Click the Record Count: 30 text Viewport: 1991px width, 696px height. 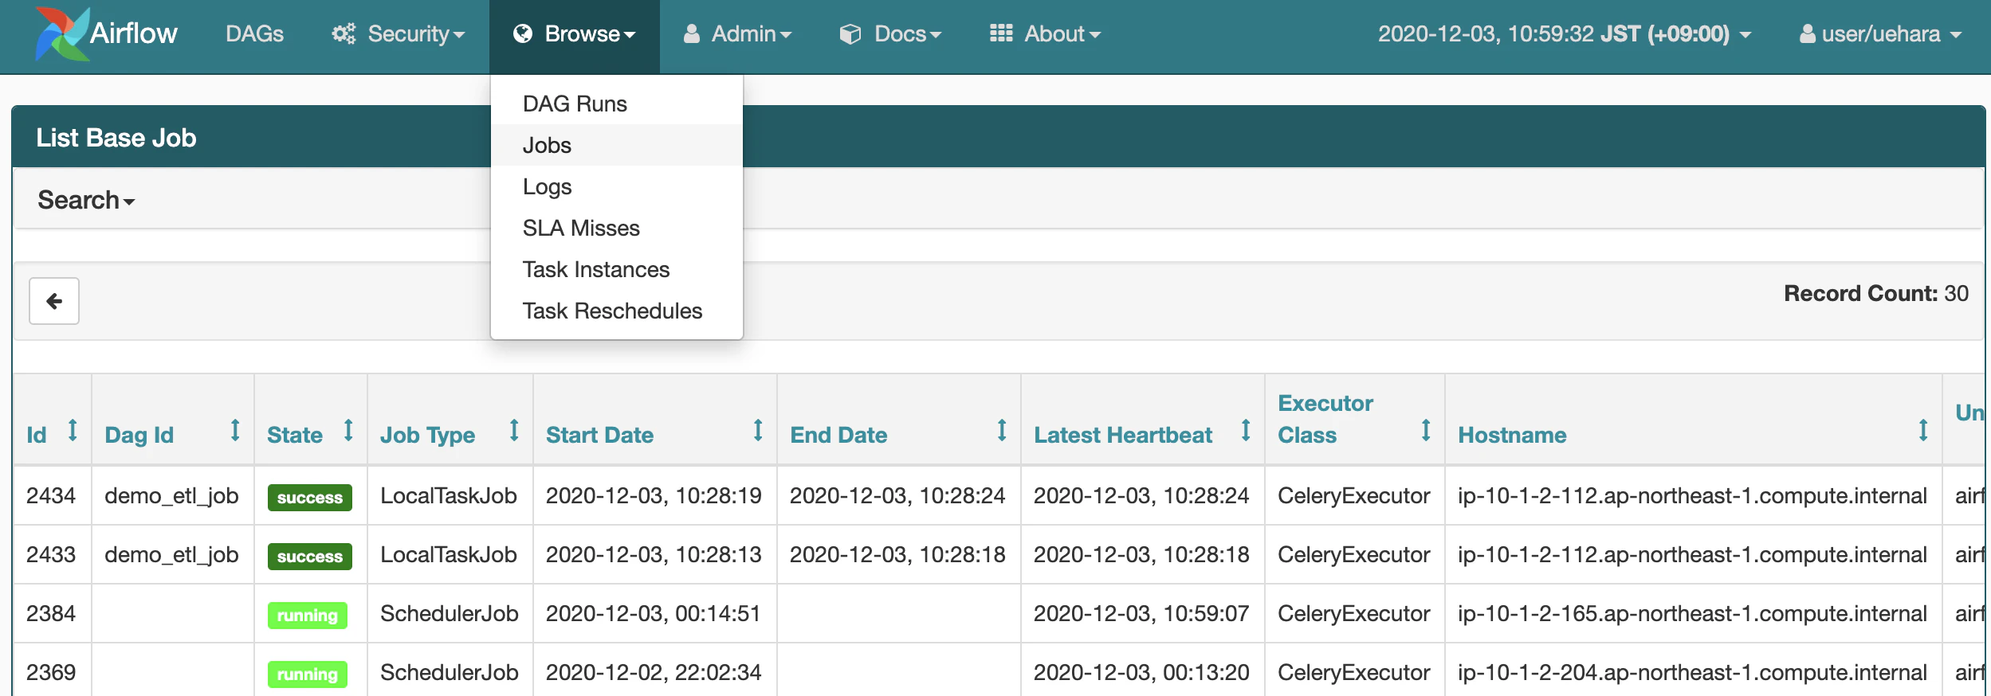(x=1876, y=293)
